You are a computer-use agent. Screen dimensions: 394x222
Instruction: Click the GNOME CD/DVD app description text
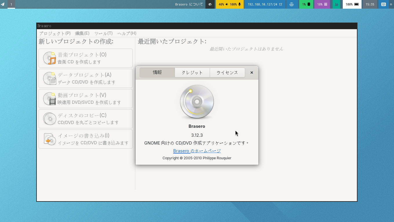tap(197, 143)
